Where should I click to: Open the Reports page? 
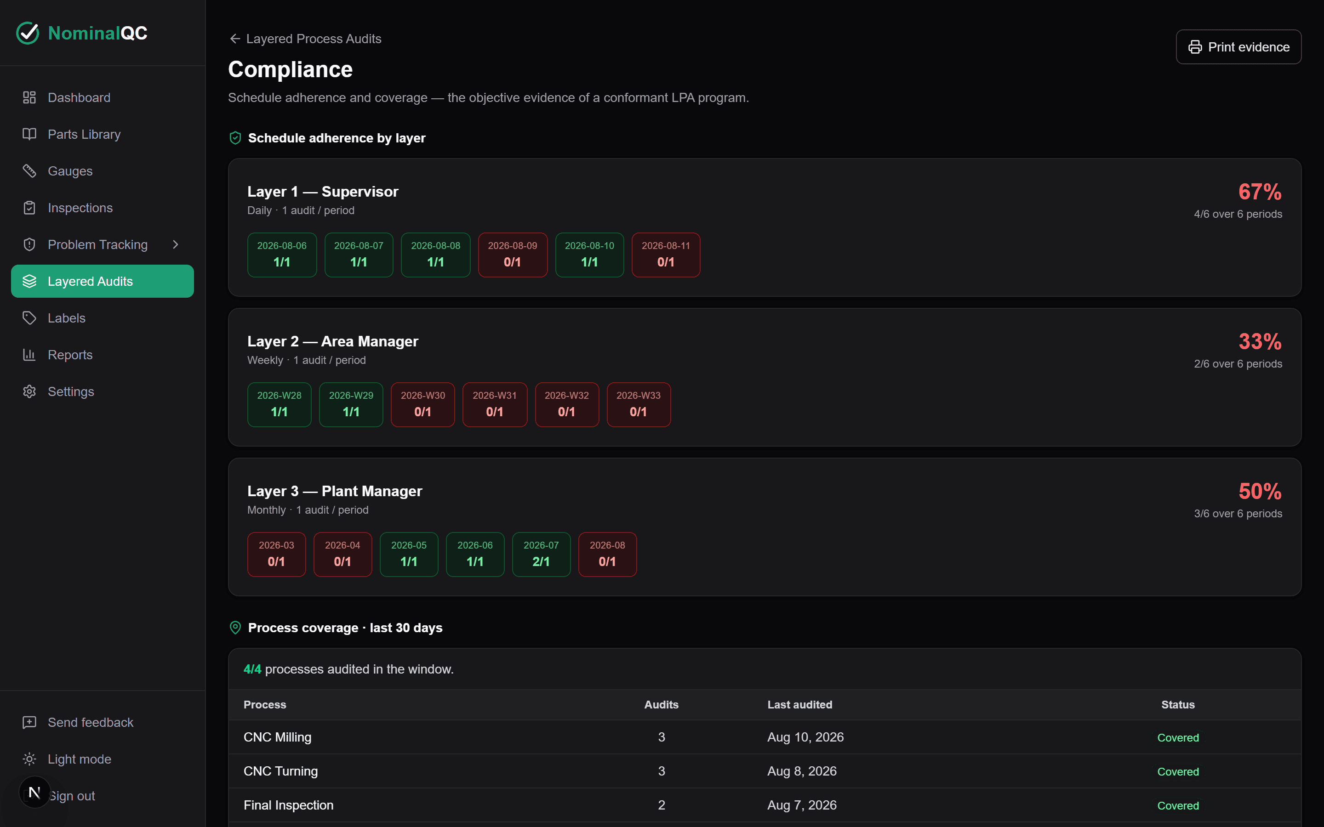coord(103,354)
